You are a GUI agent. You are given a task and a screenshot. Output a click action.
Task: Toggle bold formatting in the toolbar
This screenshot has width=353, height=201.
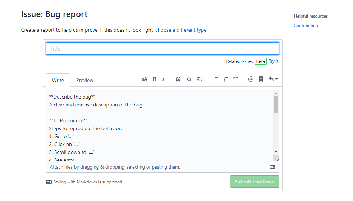155,79
